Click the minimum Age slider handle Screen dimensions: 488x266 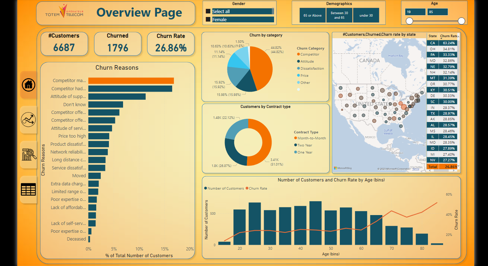(409, 21)
